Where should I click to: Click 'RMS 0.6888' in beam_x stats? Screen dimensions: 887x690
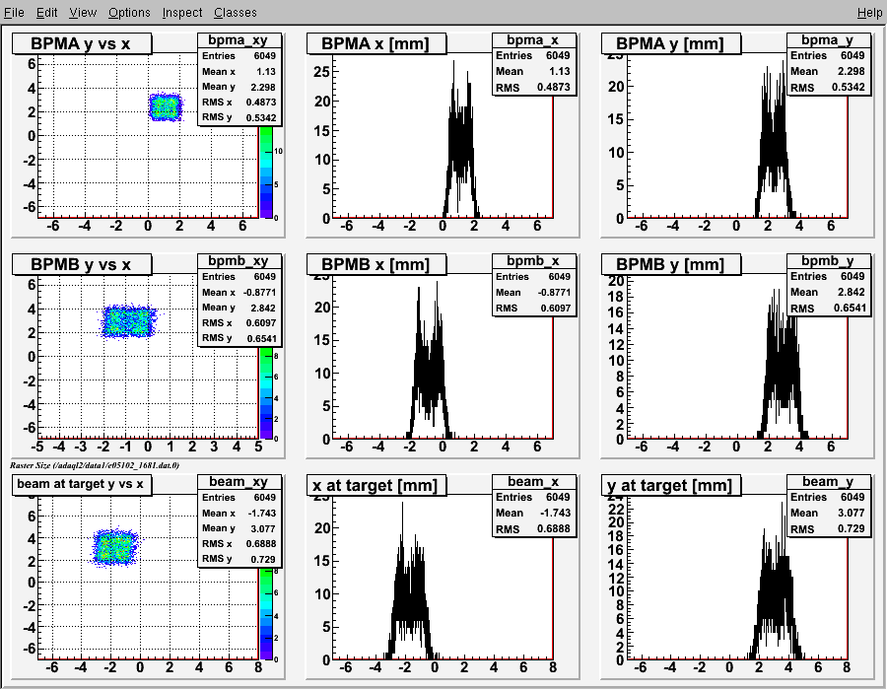pos(533,528)
